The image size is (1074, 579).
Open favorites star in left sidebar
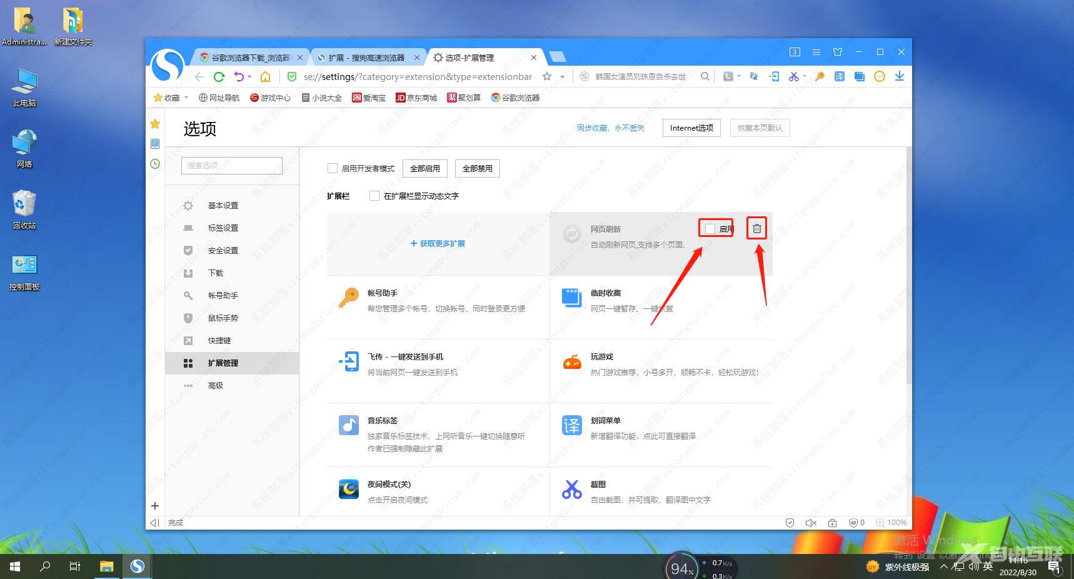tap(155, 124)
